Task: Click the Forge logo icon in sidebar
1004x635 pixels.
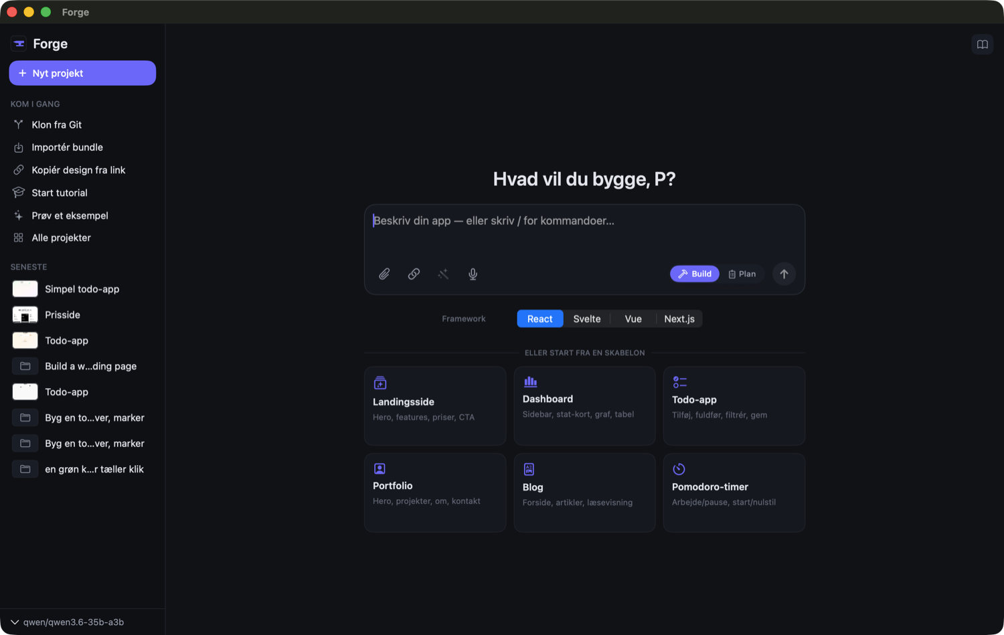Action: point(19,43)
